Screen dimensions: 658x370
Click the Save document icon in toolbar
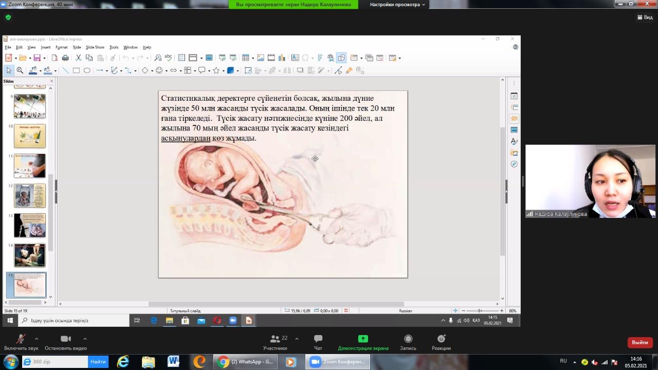coord(36,58)
